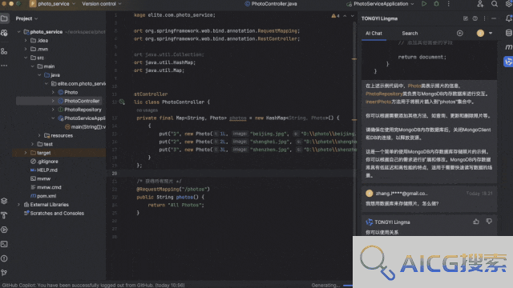Open the Commit tool window icon
Viewport: 513px width, 288px height.
pos(4,33)
